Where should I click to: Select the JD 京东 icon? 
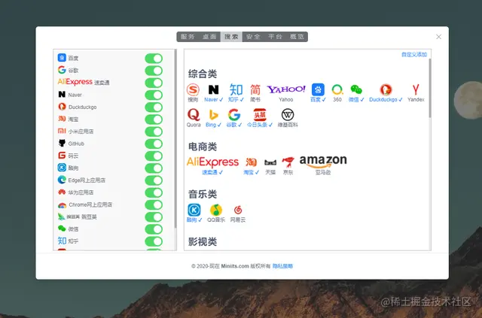click(288, 162)
